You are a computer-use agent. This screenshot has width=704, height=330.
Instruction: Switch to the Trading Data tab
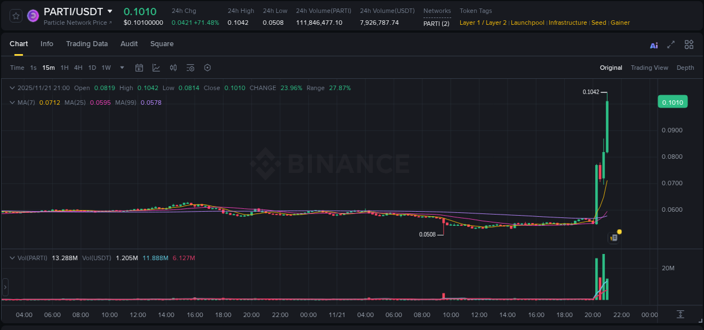pos(87,43)
